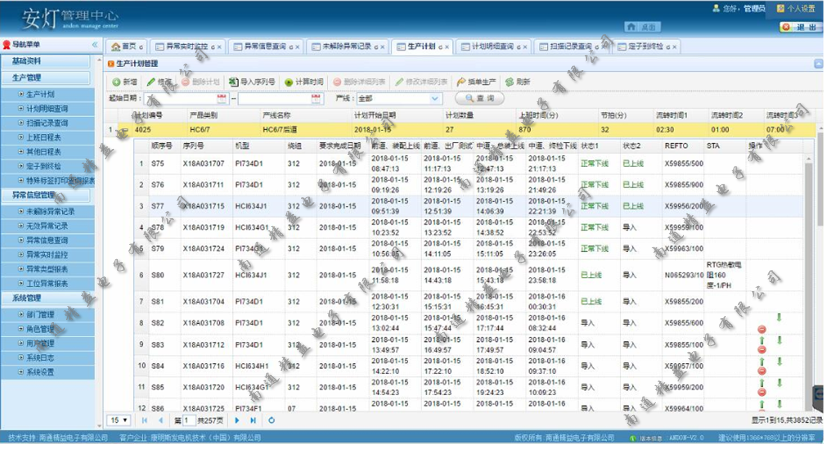
Task: Open the start date calendar picker
Action: tap(222, 99)
